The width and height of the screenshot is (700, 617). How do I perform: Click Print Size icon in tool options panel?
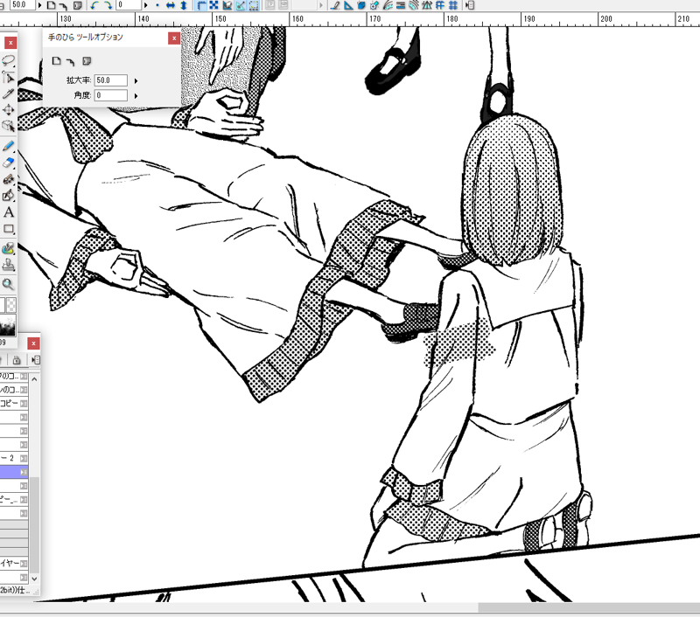tap(87, 60)
